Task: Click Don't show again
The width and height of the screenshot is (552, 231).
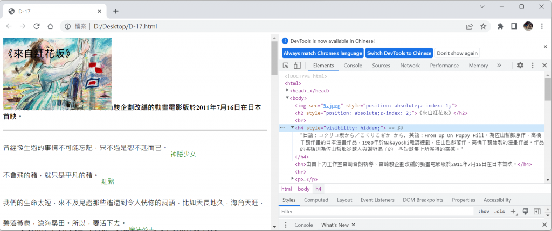Action: click(x=457, y=53)
